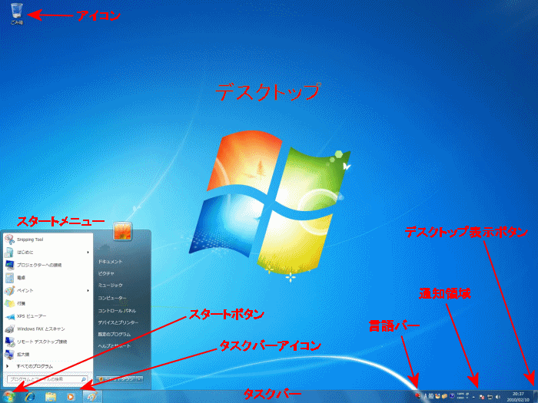The height and width of the screenshot is (403, 538).
Task: Click the シャットダウン button
Action: click(116, 379)
